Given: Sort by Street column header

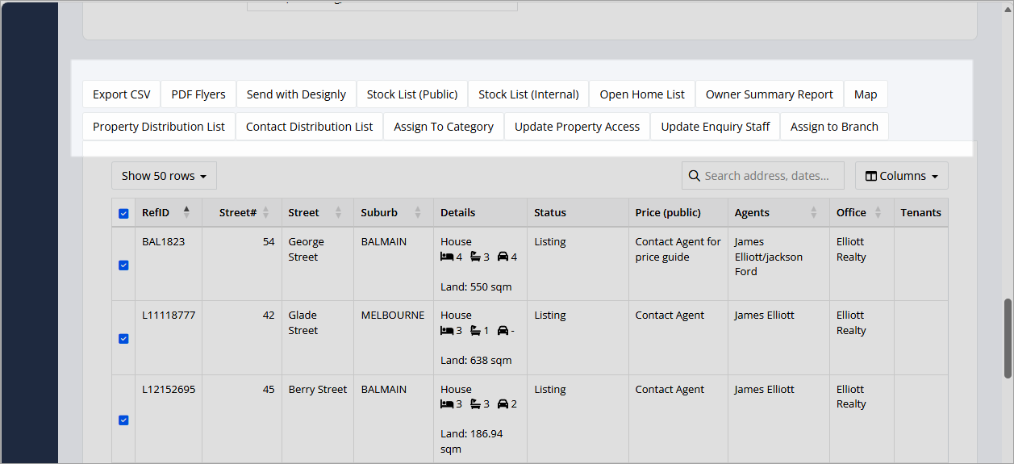Looking at the screenshot, I should (318, 213).
